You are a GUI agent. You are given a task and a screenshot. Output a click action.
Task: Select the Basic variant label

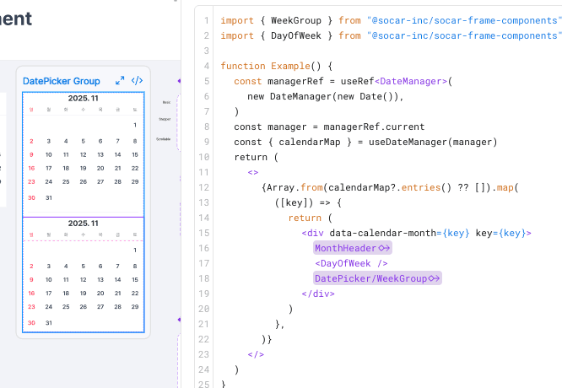pyautogui.click(x=167, y=102)
